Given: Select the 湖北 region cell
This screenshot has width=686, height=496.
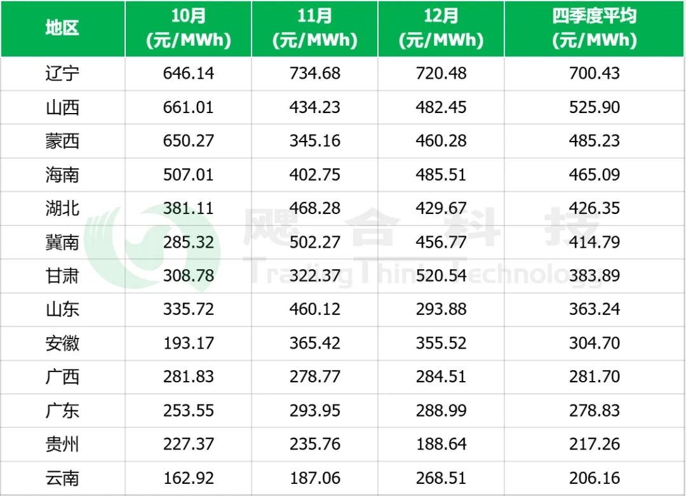Looking at the screenshot, I should pos(62,208).
